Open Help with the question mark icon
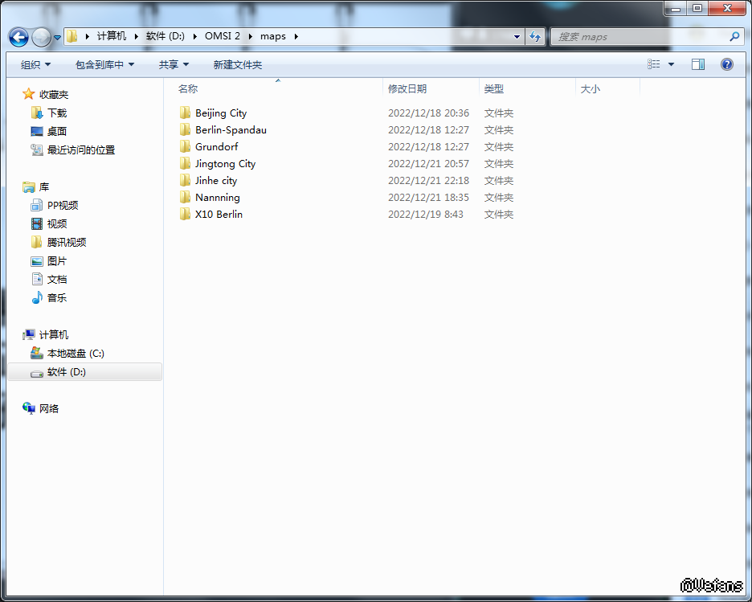 tap(726, 64)
